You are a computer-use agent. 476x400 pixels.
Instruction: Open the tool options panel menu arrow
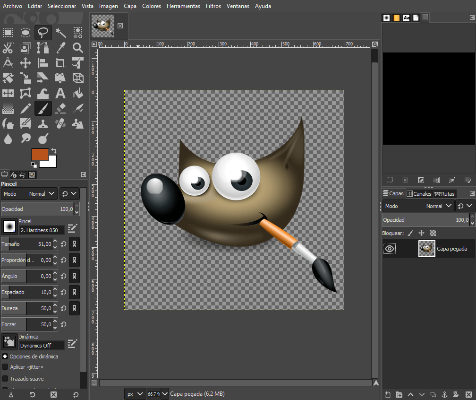click(x=84, y=174)
